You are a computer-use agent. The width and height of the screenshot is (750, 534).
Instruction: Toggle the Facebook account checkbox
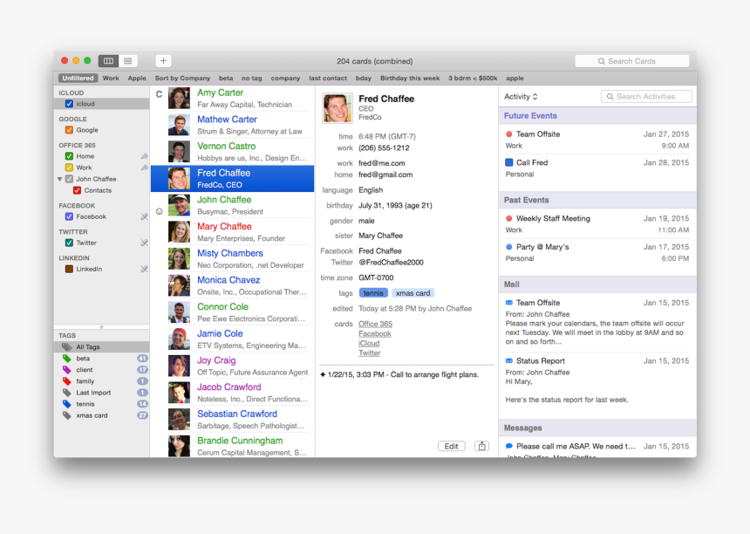point(69,216)
